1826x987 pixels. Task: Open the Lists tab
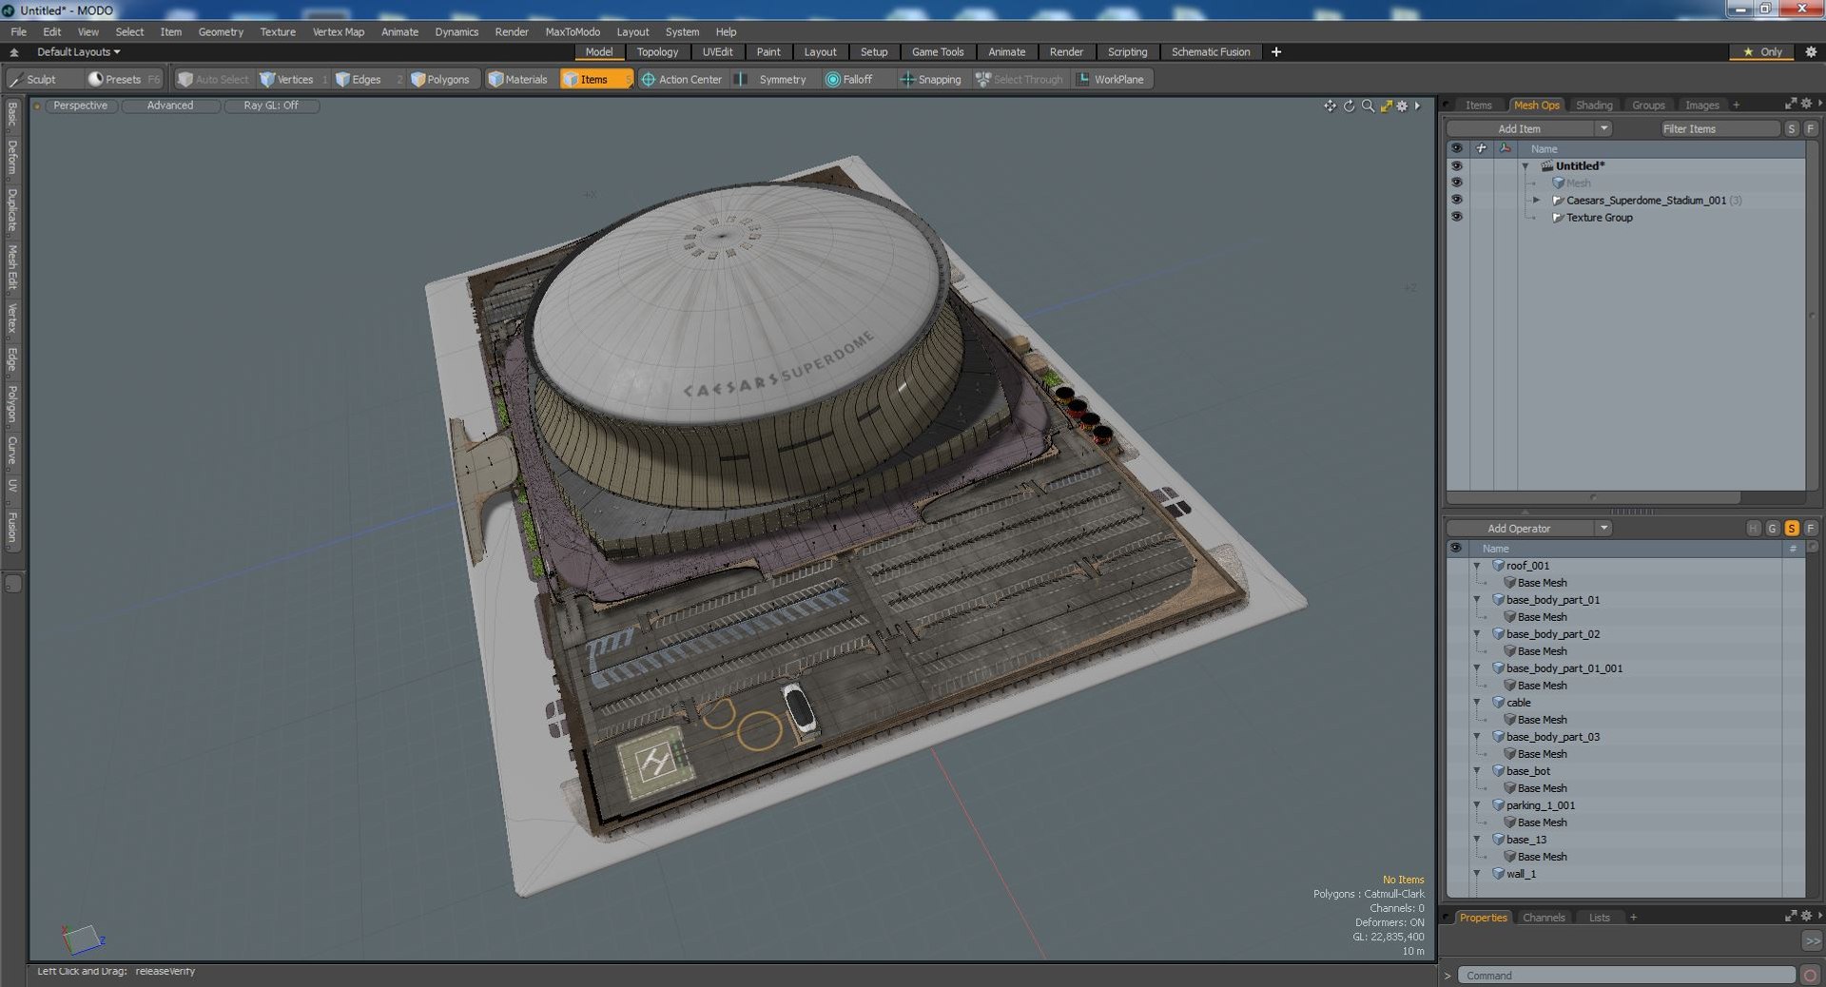click(1600, 918)
